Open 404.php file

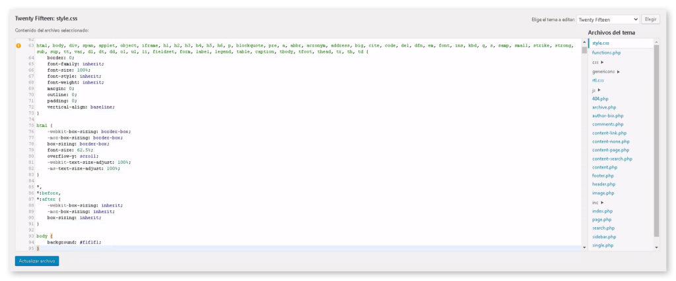click(x=600, y=99)
